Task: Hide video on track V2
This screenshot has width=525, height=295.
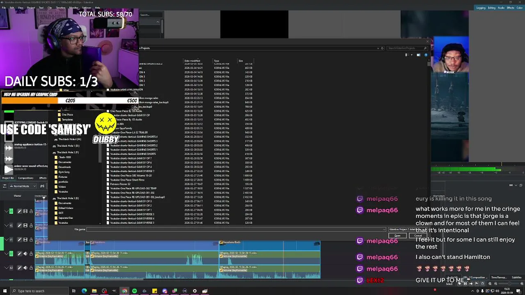Action: 25,225
